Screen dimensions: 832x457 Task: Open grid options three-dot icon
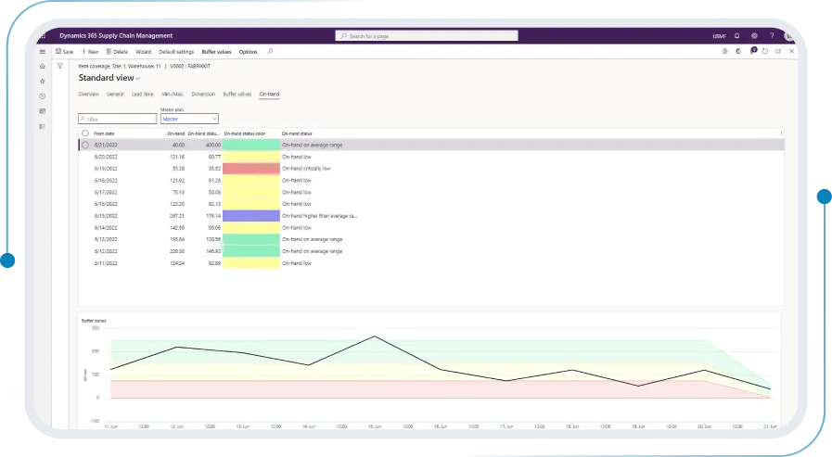tap(781, 133)
